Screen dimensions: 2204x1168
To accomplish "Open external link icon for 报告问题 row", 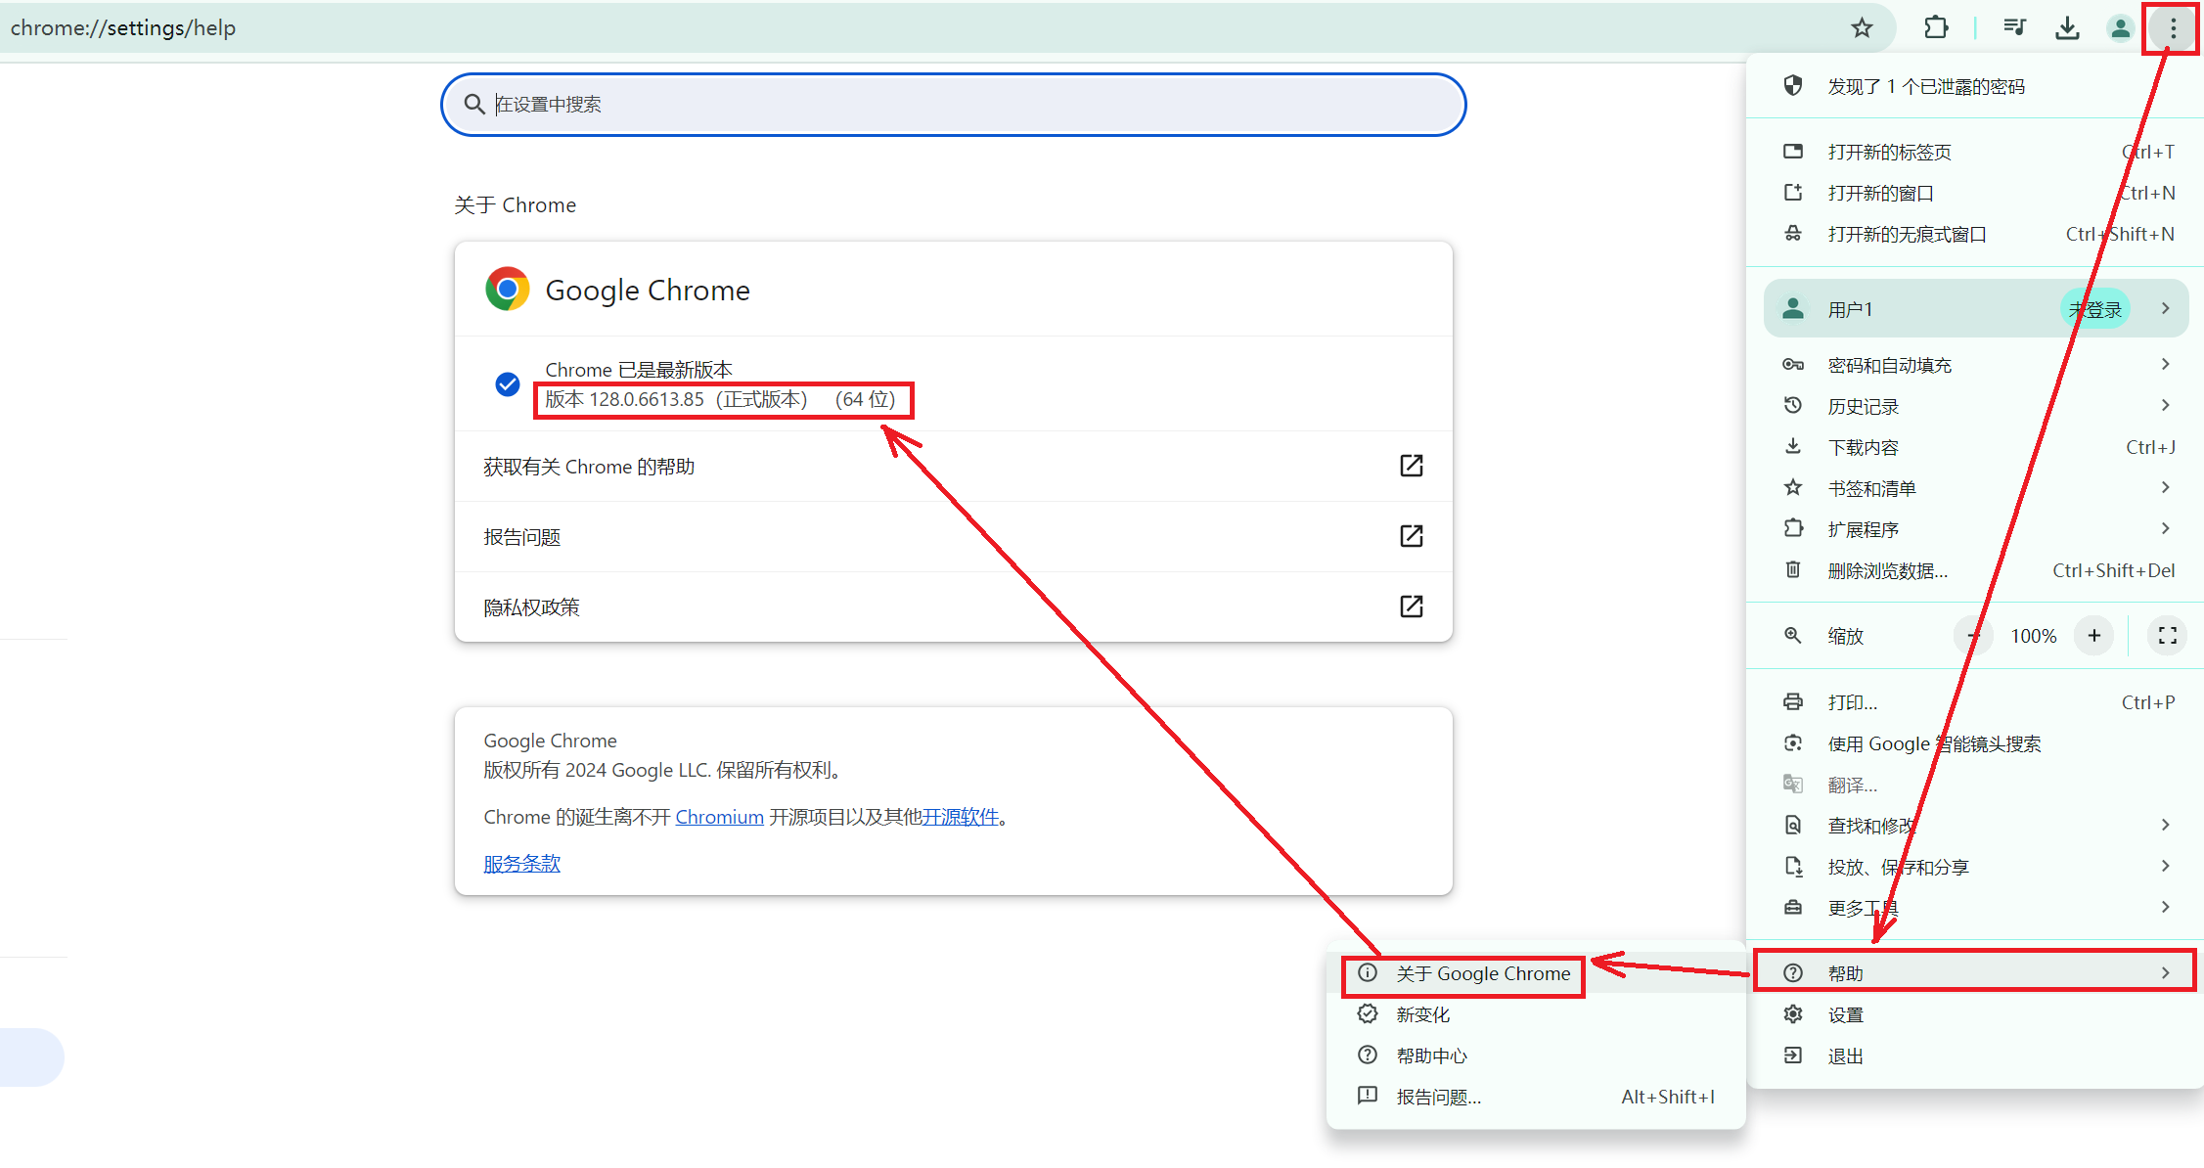I will click(1411, 536).
